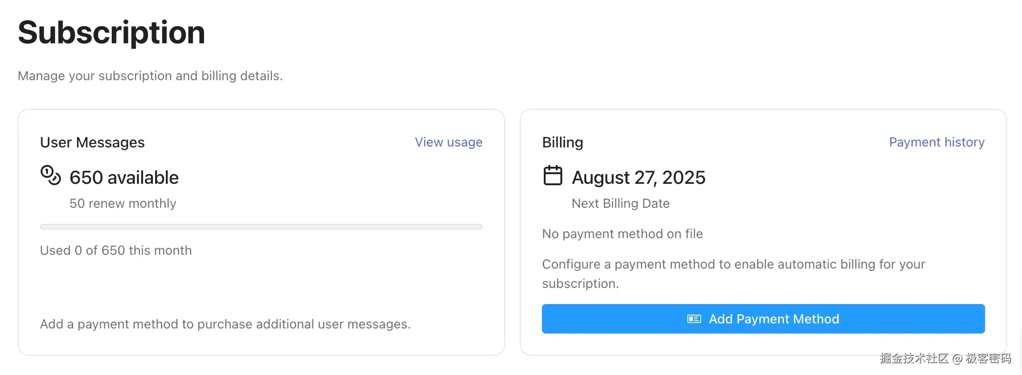The width and height of the screenshot is (1022, 375).
Task: Click the calendar icon next to billing date
Action: (553, 176)
